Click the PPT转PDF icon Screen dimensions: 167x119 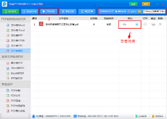coord(8,79)
